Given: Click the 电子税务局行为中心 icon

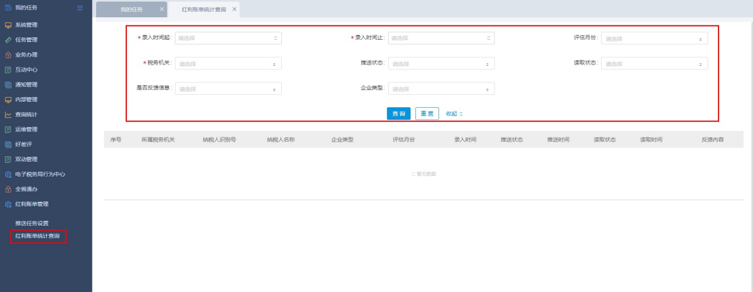Looking at the screenshot, I should coord(8,174).
